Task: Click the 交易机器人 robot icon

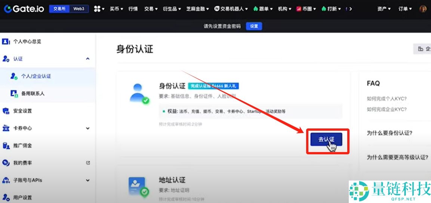Action: click(217, 9)
